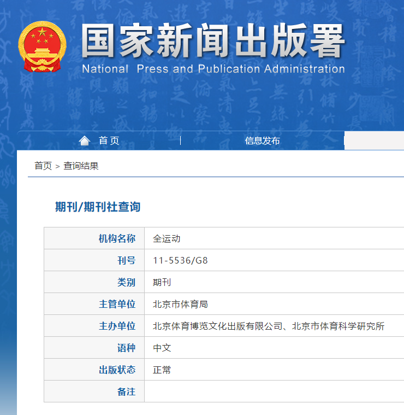Select the 出版状态 label cell
Viewport: 404px width, 415px height.
[94, 370]
